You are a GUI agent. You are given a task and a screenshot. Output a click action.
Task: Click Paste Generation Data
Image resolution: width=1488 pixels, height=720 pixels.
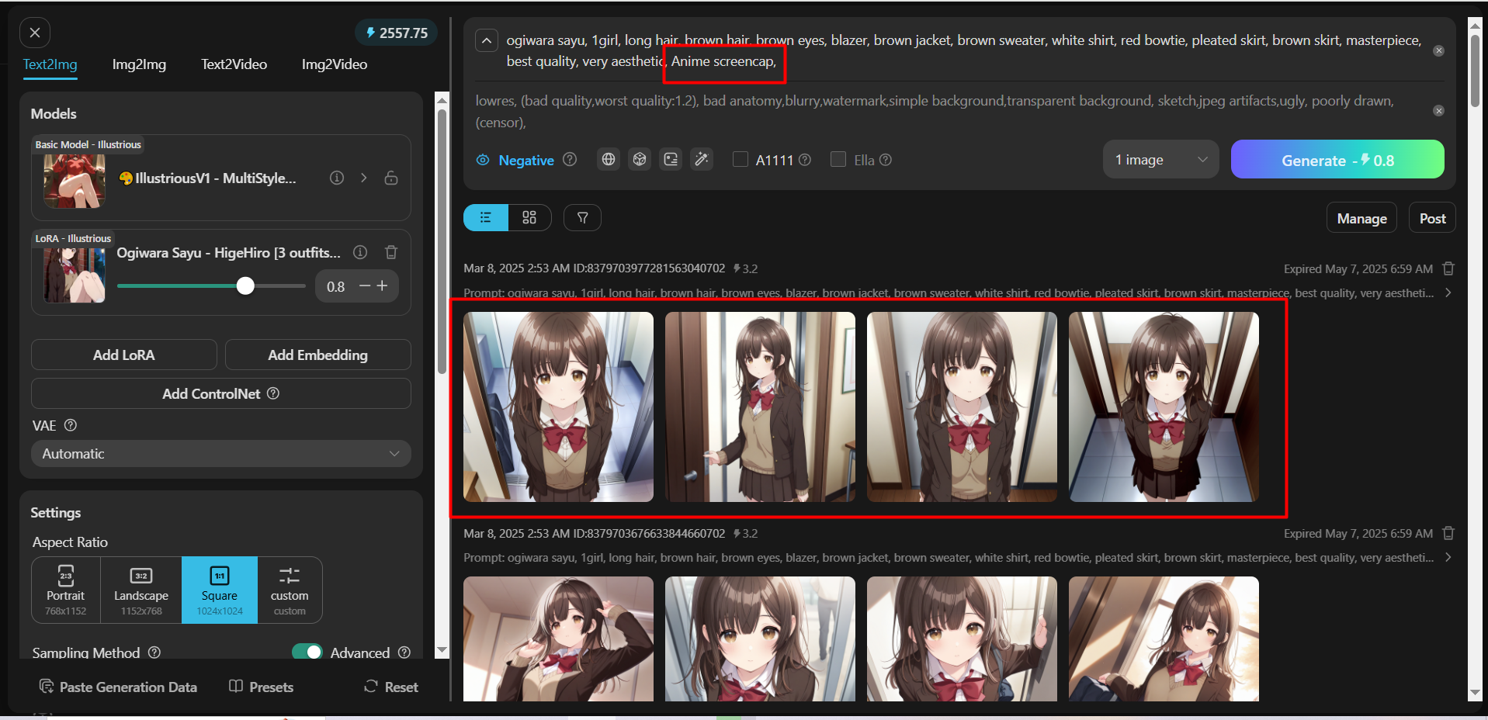tap(118, 687)
